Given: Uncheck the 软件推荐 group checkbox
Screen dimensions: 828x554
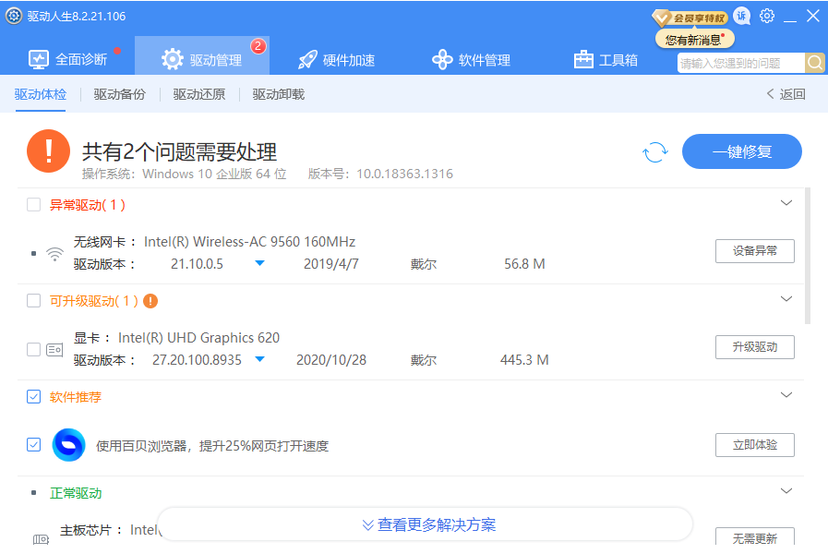Looking at the screenshot, I should click(x=34, y=397).
